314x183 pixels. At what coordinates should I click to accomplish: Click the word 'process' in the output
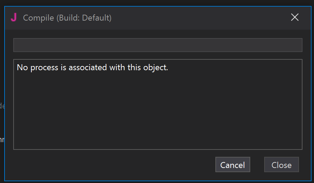[x=44, y=68]
